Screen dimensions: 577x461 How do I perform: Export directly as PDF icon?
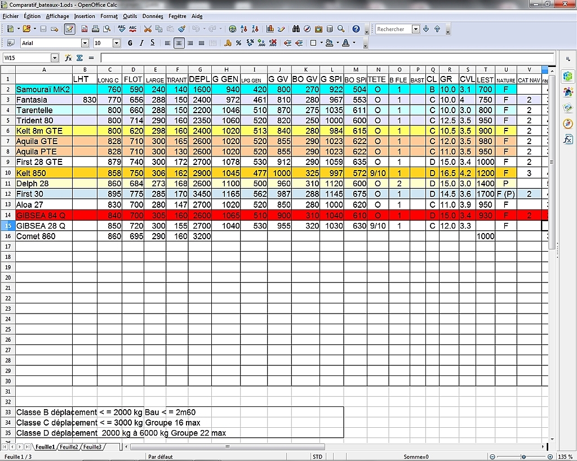click(85, 29)
